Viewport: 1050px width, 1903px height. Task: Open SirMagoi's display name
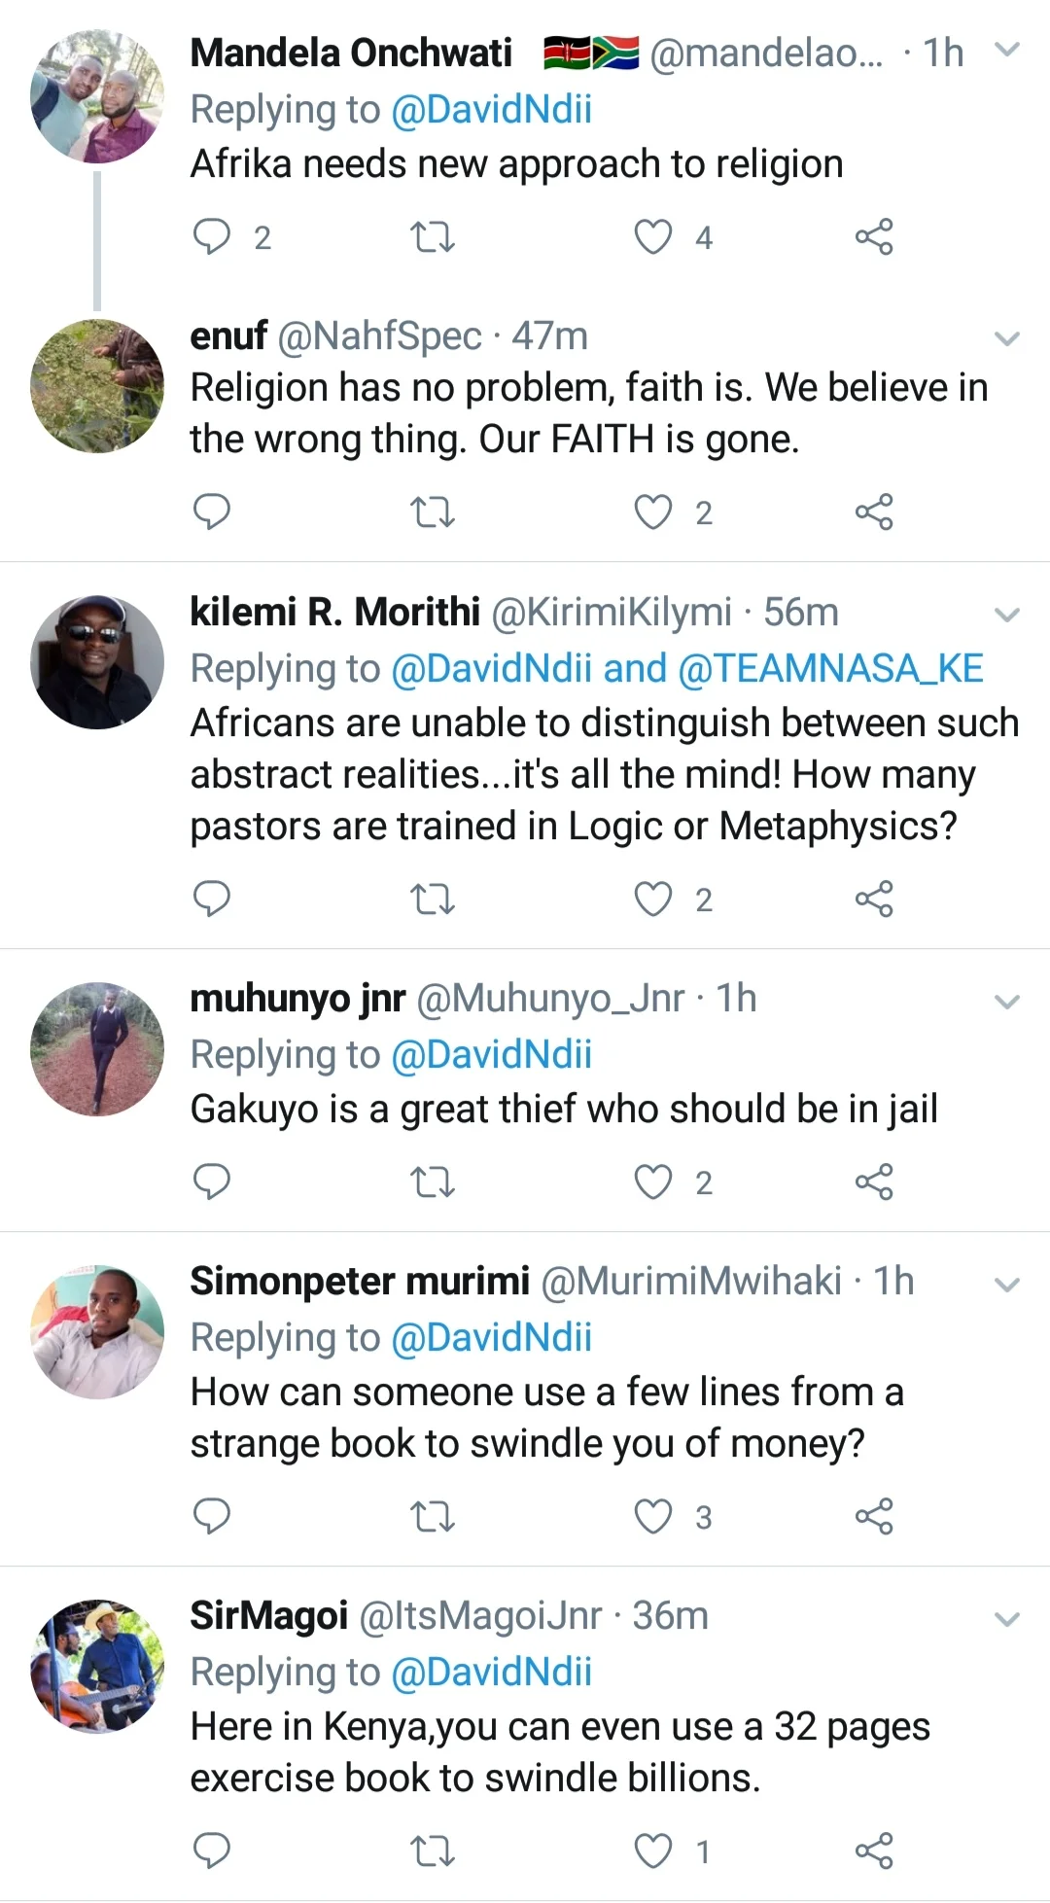268,1616
